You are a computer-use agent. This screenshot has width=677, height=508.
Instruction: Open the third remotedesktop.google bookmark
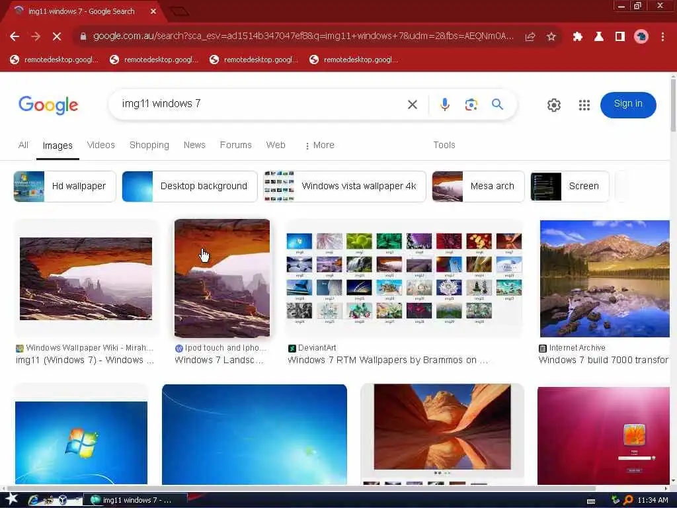(254, 60)
